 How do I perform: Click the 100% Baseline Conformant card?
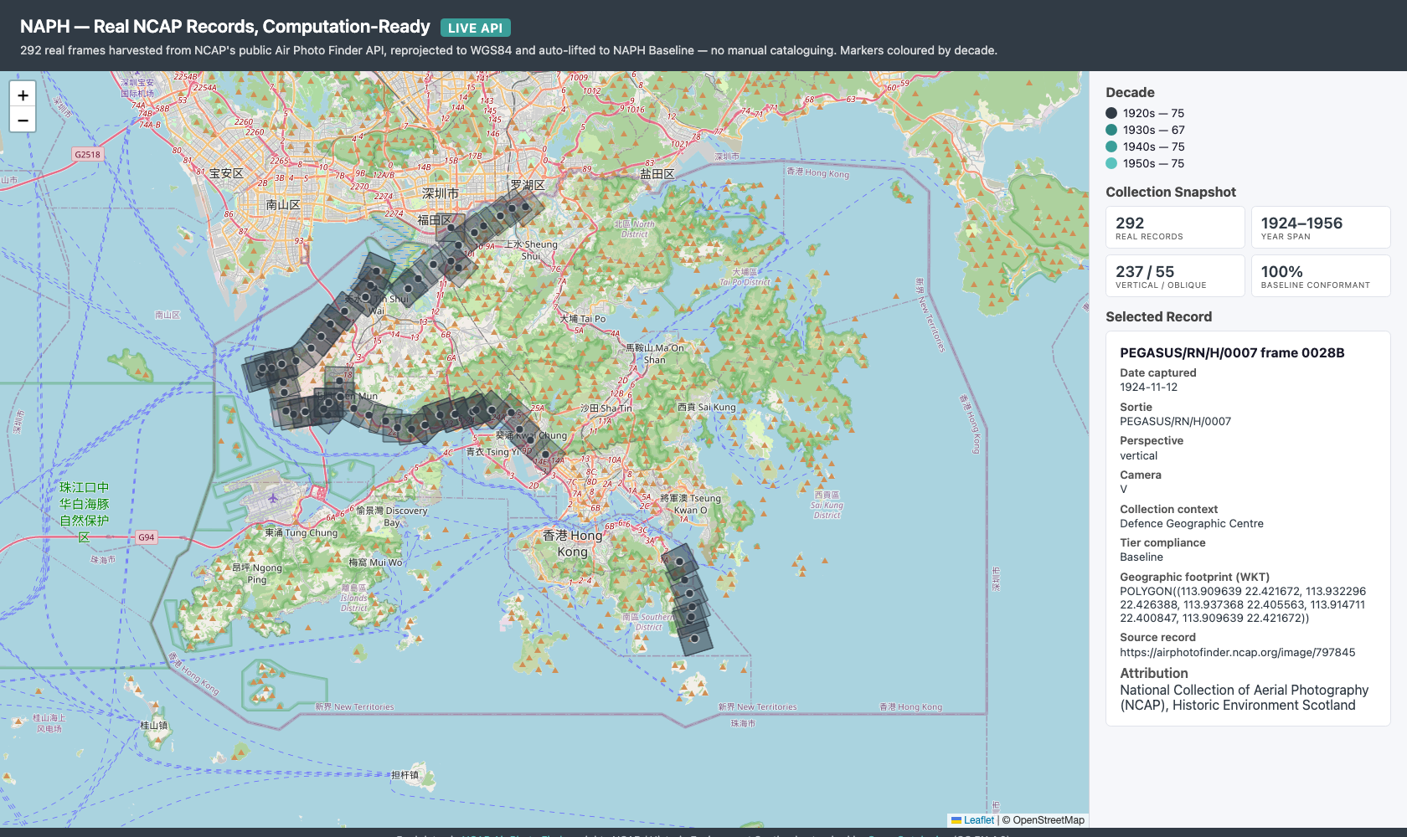pyautogui.click(x=1321, y=276)
